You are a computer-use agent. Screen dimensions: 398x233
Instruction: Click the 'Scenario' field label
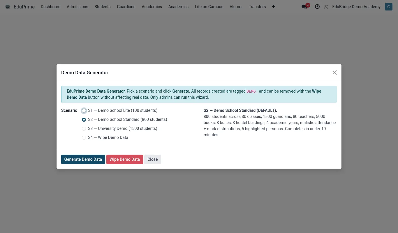click(69, 110)
